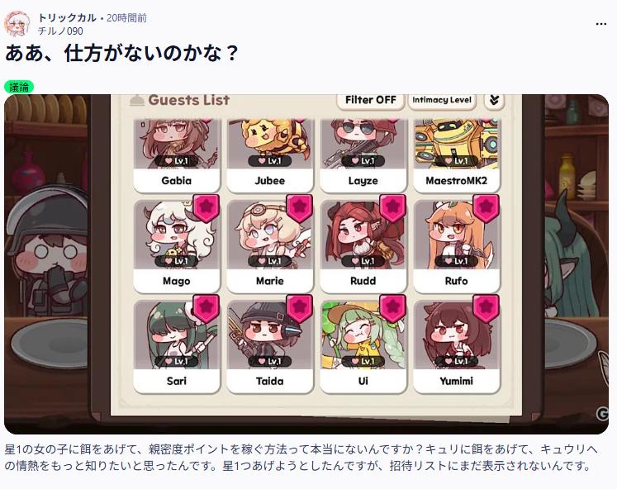This screenshot has height=489, width=617.
Task: Click the pink star badge on Yumimi
Action: [x=486, y=308]
